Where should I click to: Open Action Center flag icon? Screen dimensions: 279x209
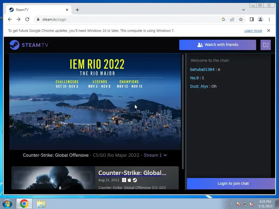pyautogui.click(x=238, y=204)
